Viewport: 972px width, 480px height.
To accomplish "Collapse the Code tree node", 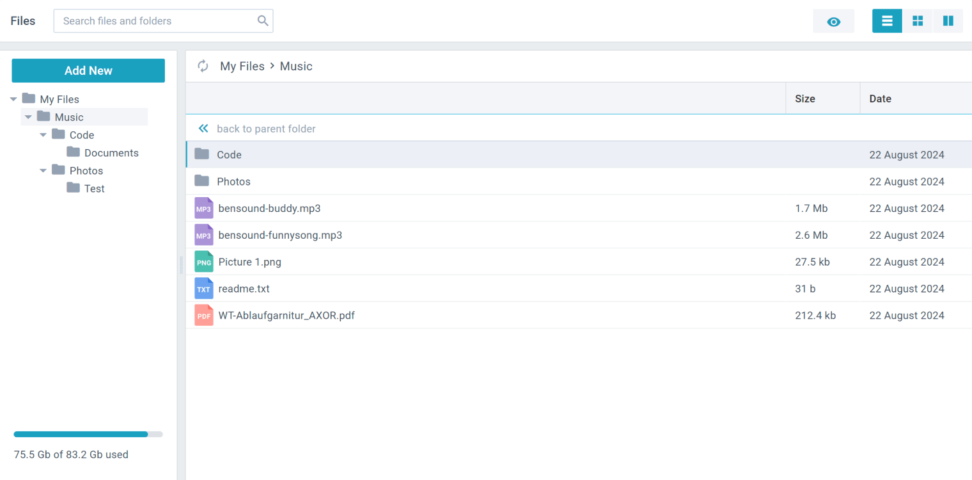I will point(43,135).
